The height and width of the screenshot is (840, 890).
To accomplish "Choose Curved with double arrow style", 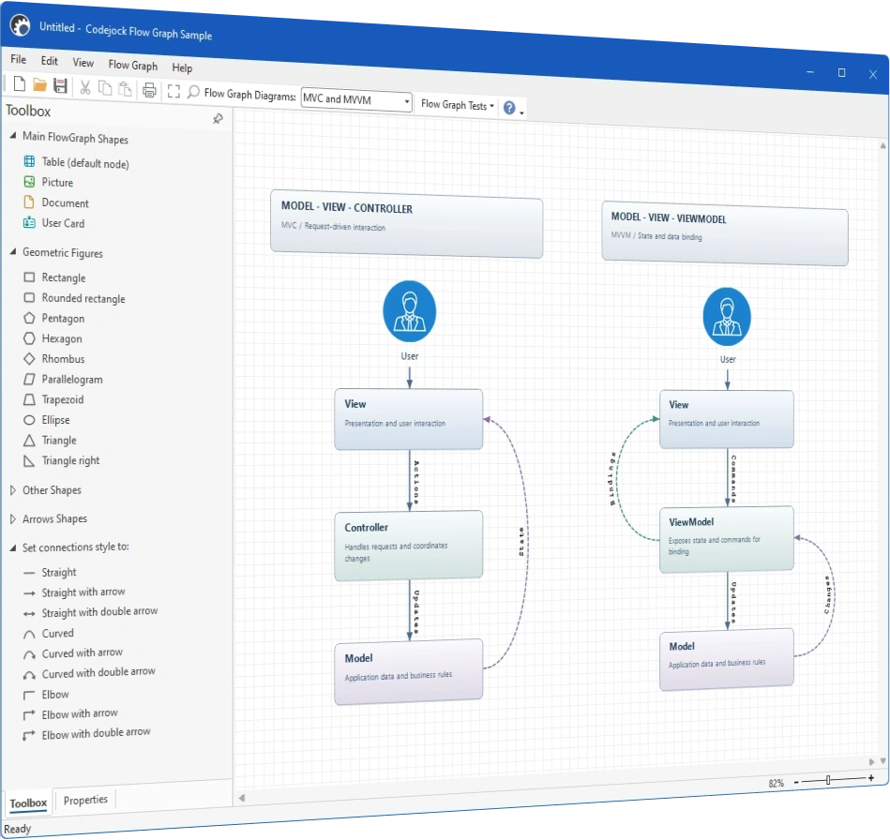I will pos(89,673).
